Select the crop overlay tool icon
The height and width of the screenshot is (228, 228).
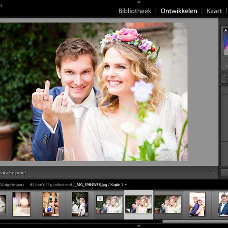225,67
